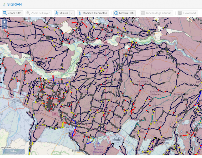Click the A1 motorway shield on map
Viewport: 202px width, 158px height.
[x=55, y=114]
